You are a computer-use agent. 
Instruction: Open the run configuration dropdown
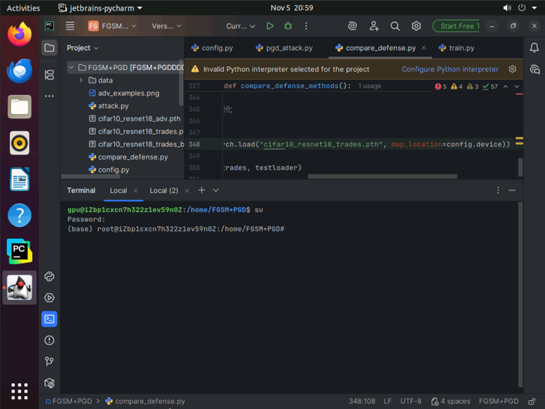(241, 26)
